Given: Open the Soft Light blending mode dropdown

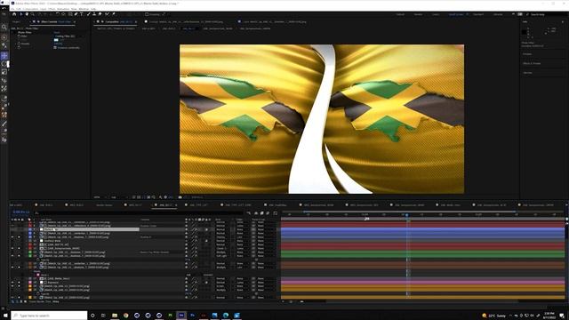Looking at the screenshot, I should pyautogui.click(x=223, y=256).
